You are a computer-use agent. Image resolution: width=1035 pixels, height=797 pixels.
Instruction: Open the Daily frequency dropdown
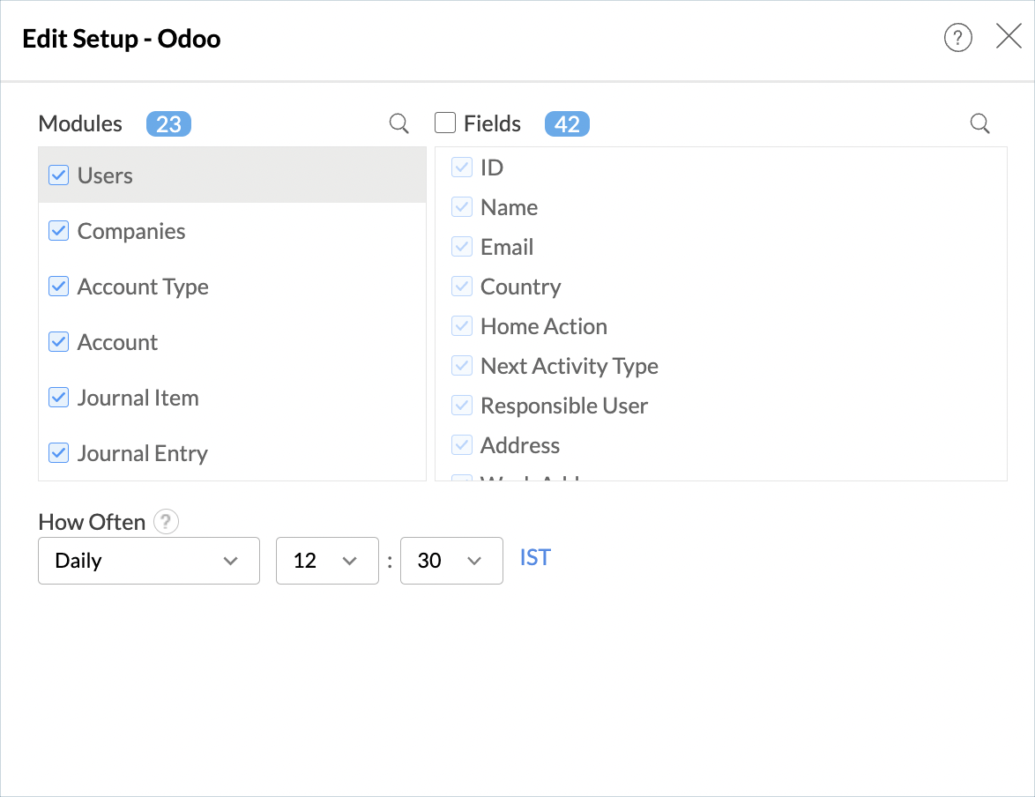point(149,561)
